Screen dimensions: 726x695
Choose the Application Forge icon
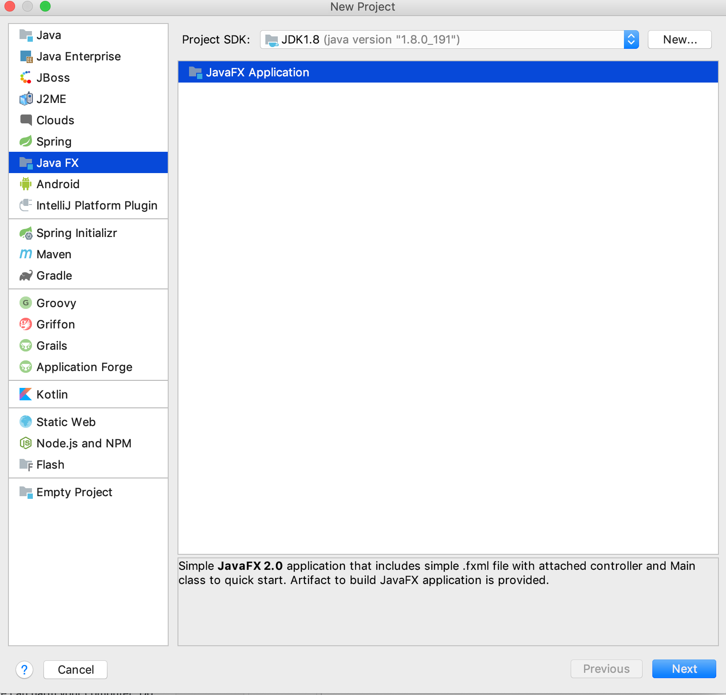(x=26, y=367)
